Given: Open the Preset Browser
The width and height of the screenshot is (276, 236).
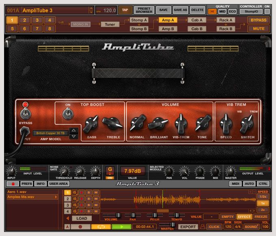Looking at the screenshot, I should [144, 10].
